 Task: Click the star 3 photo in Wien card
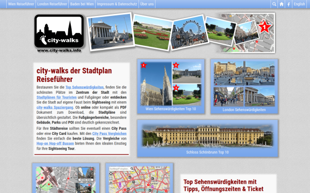(x=187, y=95)
